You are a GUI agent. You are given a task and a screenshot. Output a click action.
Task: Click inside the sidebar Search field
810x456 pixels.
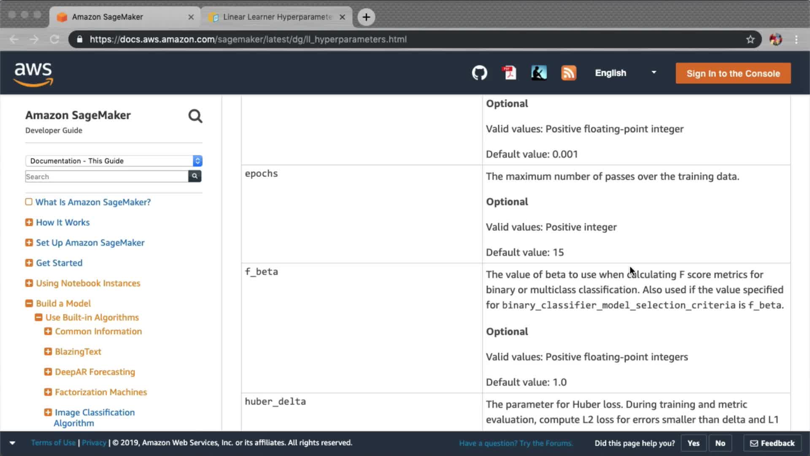[x=106, y=176]
